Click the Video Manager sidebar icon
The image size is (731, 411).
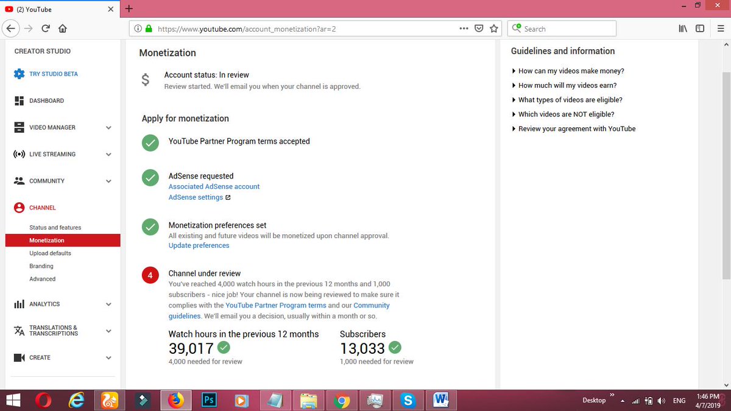click(19, 127)
